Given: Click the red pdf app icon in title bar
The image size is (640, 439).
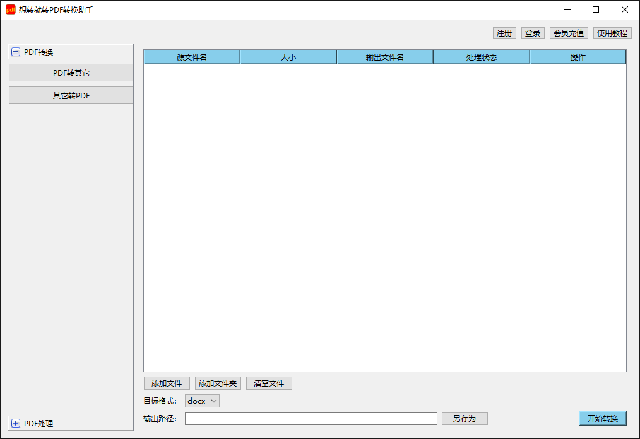Looking at the screenshot, I should click(11, 9).
